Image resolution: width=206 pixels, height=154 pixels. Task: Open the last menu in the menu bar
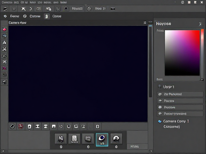(x=63, y=2)
